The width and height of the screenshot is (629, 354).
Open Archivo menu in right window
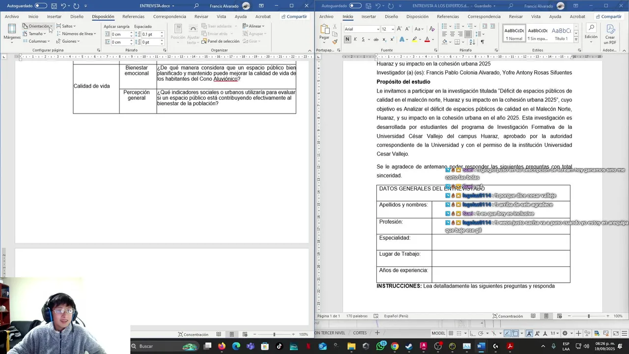326,16
